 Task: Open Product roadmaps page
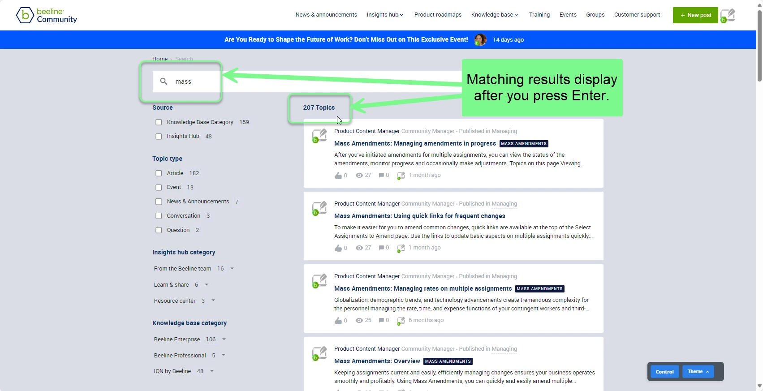click(438, 15)
